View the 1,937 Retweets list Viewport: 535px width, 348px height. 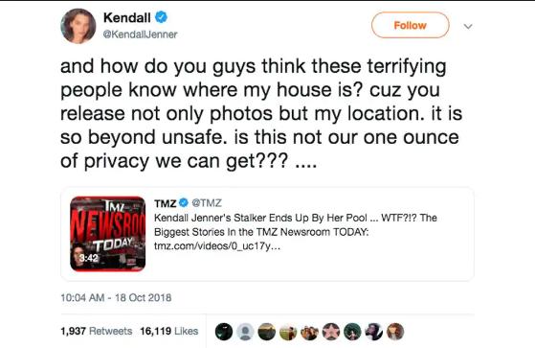(x=97, y=331)
